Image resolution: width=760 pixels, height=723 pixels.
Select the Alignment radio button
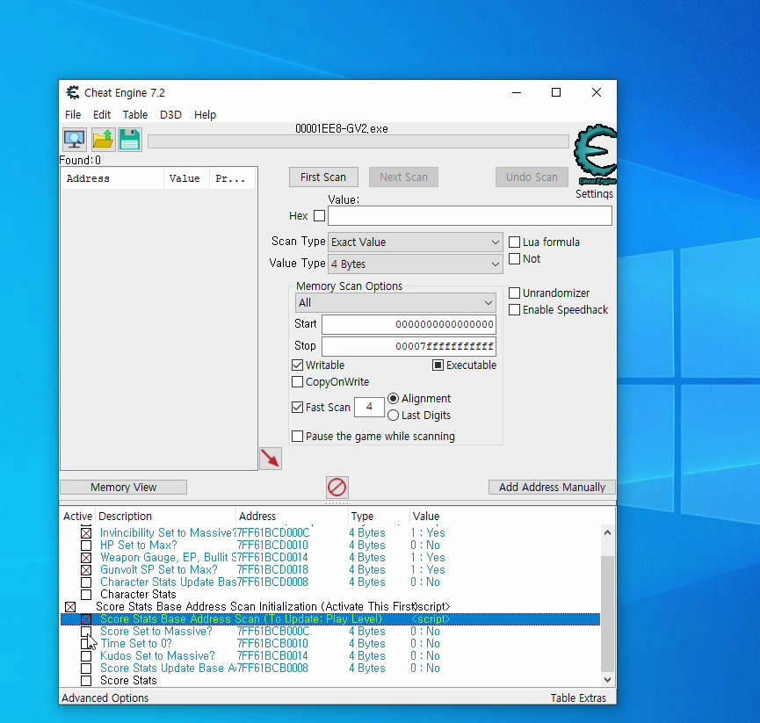393,398
